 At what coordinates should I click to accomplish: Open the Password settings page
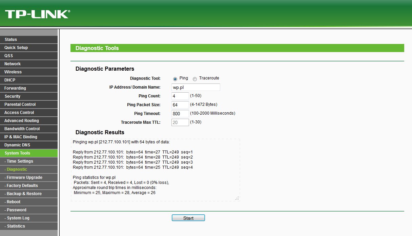coord(29,210)
